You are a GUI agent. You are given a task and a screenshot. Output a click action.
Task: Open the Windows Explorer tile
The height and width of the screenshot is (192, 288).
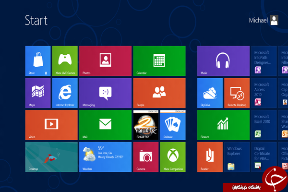tap(237, 157)
